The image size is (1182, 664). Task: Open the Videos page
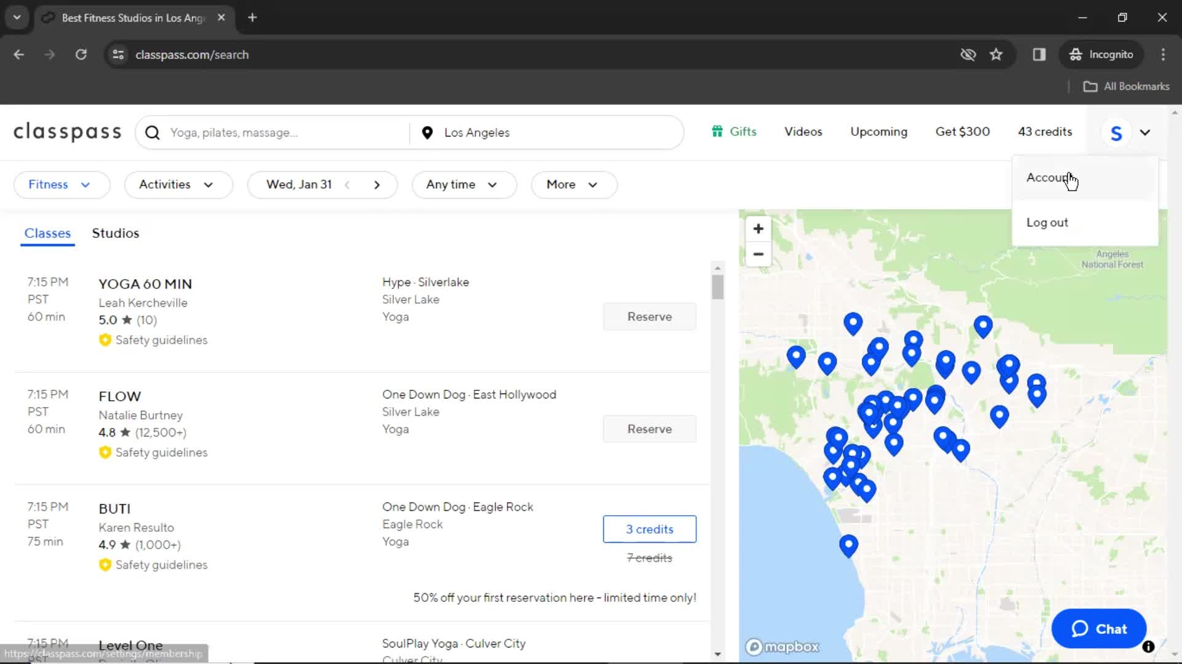click(x=803, y=132)
